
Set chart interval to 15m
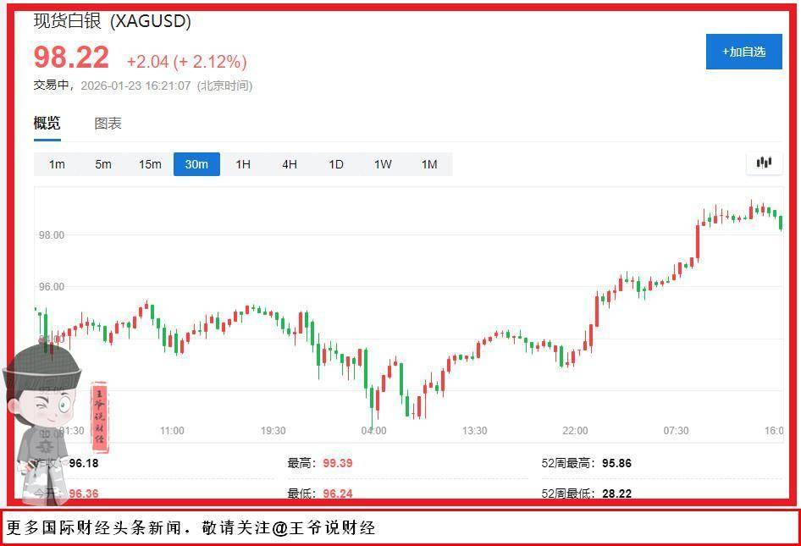tap(150, 164)
